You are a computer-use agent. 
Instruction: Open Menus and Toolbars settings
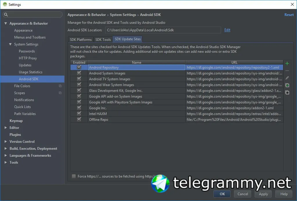coord(30,37)
